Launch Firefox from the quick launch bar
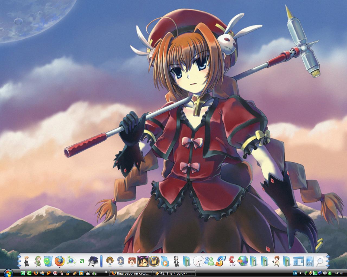The image size is (347, 277). pos(36,273)
